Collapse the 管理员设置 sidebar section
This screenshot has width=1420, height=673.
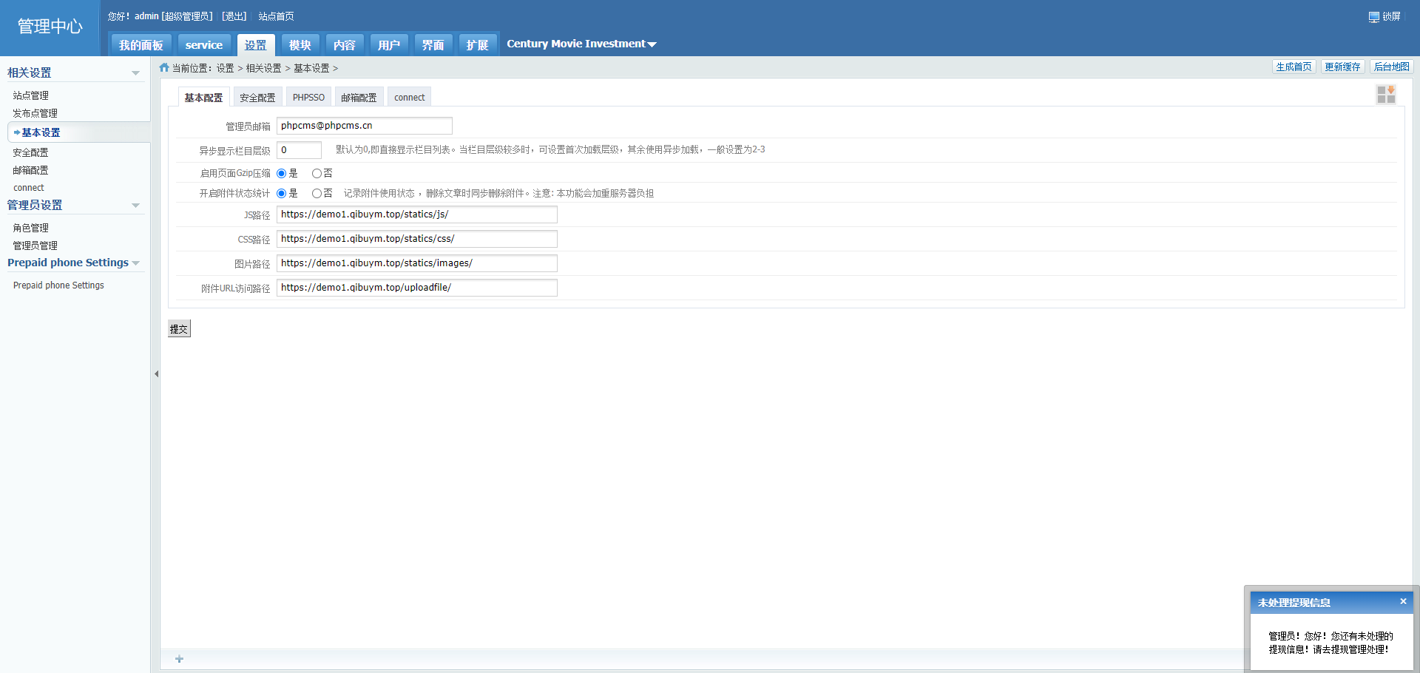135,206
